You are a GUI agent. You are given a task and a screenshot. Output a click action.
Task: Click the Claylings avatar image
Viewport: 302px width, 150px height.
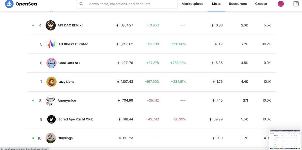(51, 138)
